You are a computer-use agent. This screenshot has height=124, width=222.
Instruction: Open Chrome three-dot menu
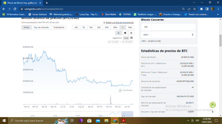(218, 9)
